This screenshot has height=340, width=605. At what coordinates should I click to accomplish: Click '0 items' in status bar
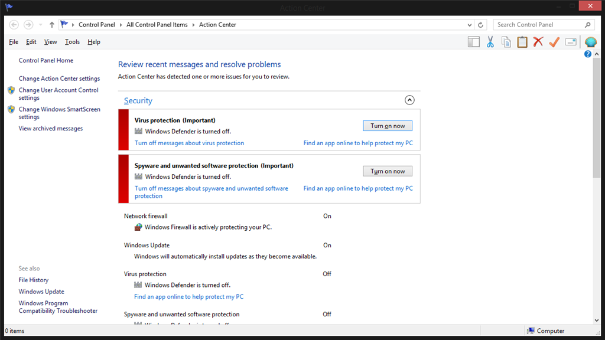15,331
